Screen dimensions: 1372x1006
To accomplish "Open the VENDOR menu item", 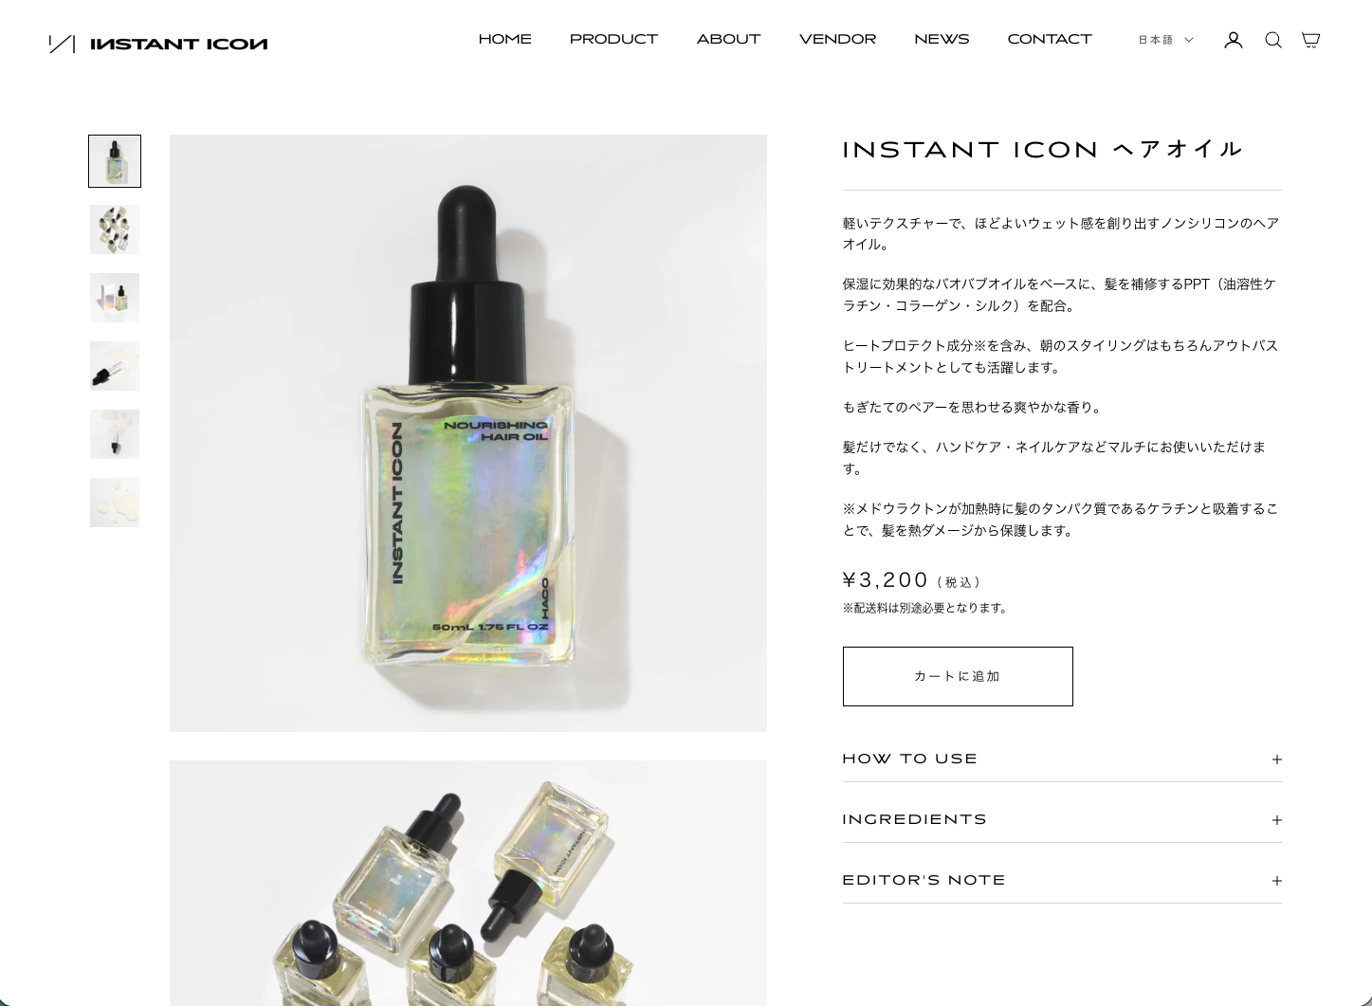I will click(837, 39).
